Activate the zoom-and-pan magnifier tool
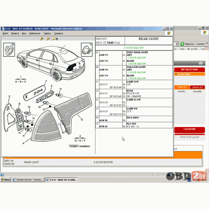The height and width of the screenshot is (209, 209). (55, 39)
